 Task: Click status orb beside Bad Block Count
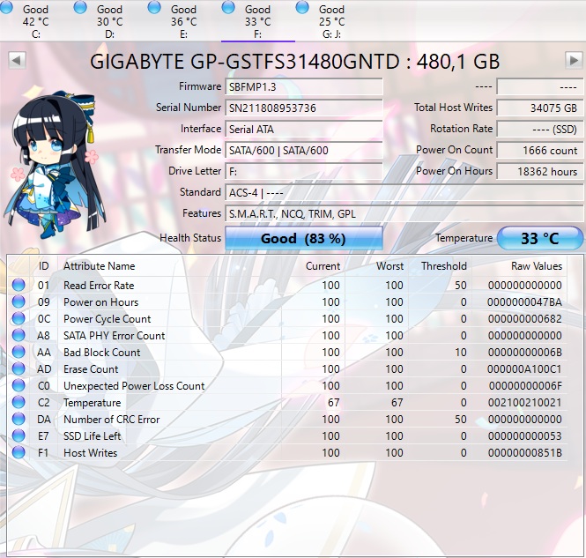tap(19, 353)
